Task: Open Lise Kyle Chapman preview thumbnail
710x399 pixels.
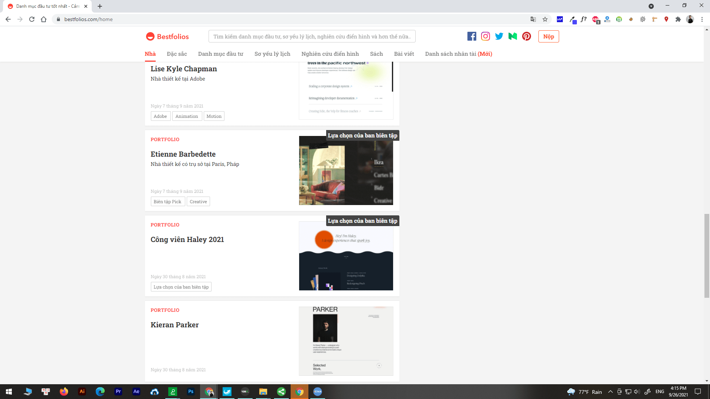Action: (346, 91)
